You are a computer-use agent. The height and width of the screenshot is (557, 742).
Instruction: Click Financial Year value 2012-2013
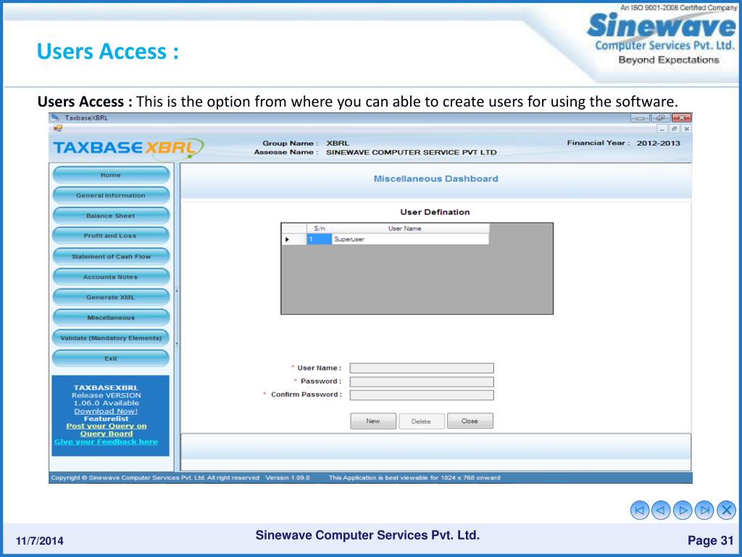(x=658, y=143)
